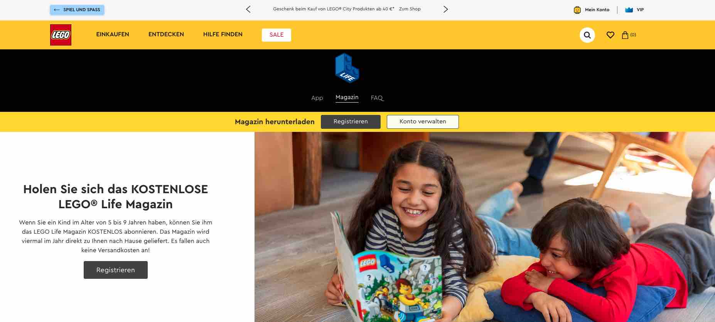Viewport: 715px width, 322px height.
Task: Open the shopping bag icon
Action: (x=625, y=35)
